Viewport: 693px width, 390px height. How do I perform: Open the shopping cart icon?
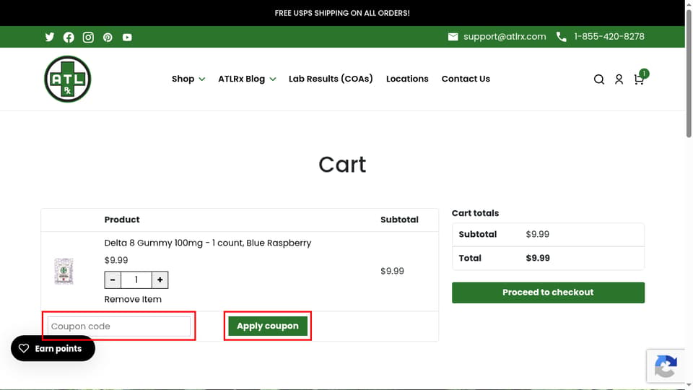[640, 78]
